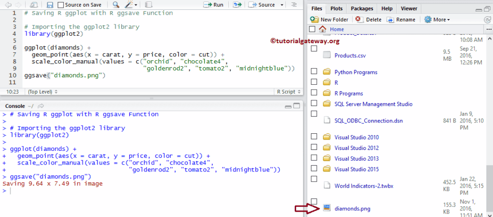Tick the Python Programs checkbox
Screen dimensions: 493x217
(x=314, y=71)
